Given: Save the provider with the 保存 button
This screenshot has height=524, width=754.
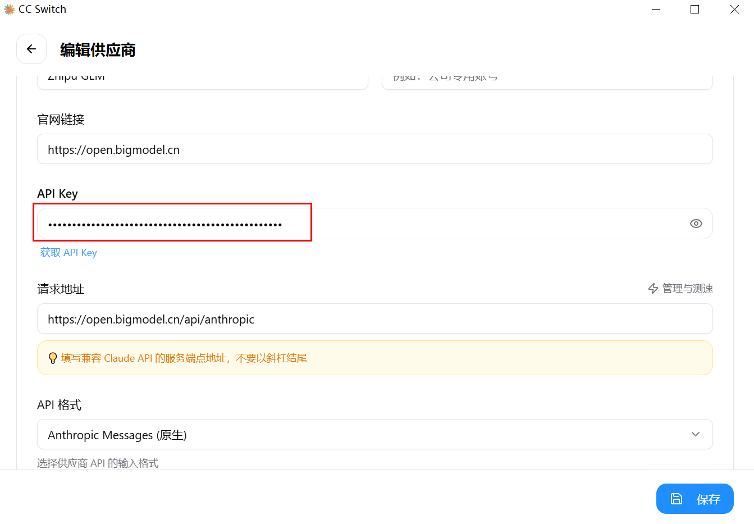Looking at the screenshot, I should [695, 499].
